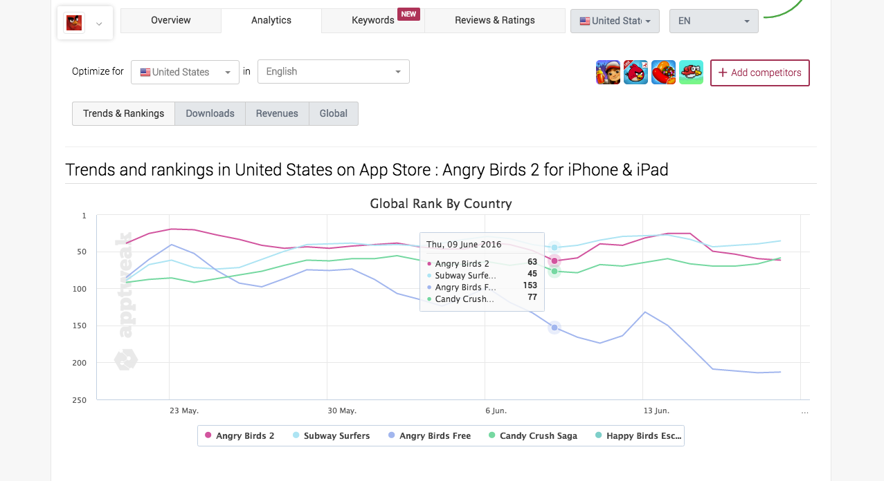Click the Candy Crush Saga competitor icon
This screenshot has height=481, width=884.
point(663,73)
